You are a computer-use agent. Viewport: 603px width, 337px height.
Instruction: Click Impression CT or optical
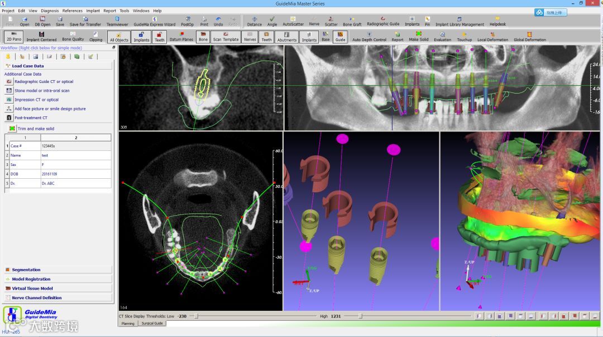click(x=36, y=99)
